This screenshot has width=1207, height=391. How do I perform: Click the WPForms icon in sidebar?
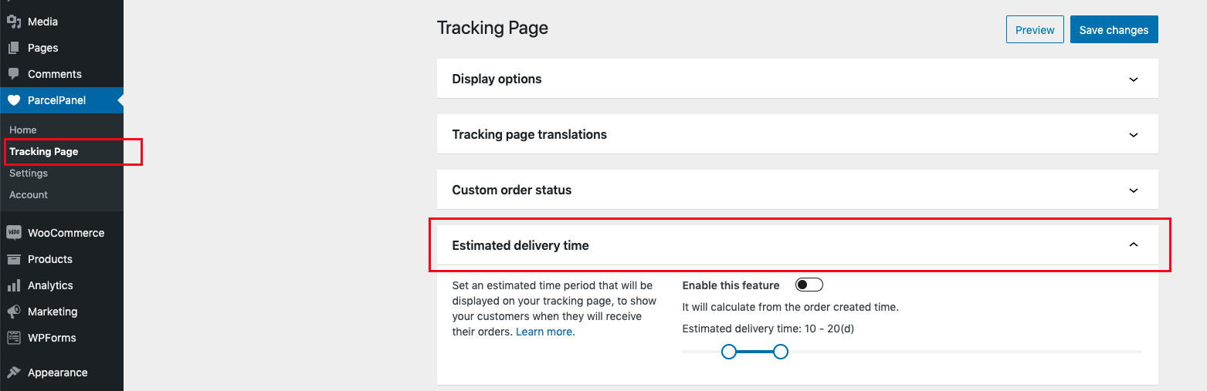[x=13, y=338]
